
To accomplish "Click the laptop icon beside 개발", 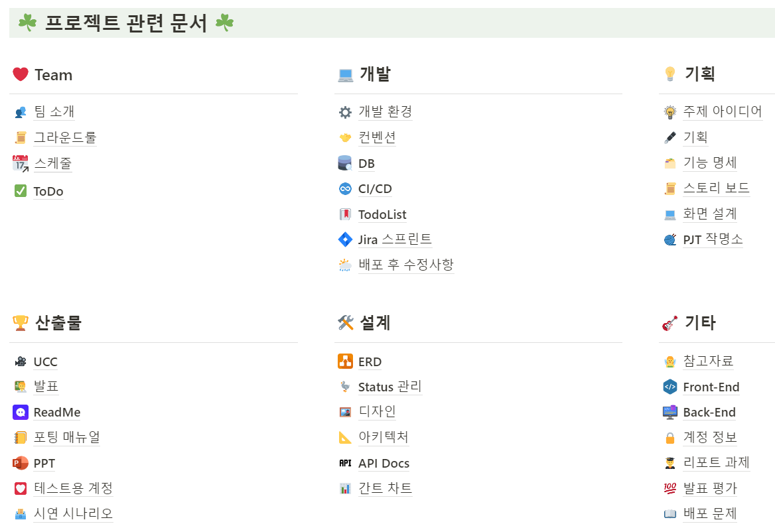I will (x=344, y=74).
